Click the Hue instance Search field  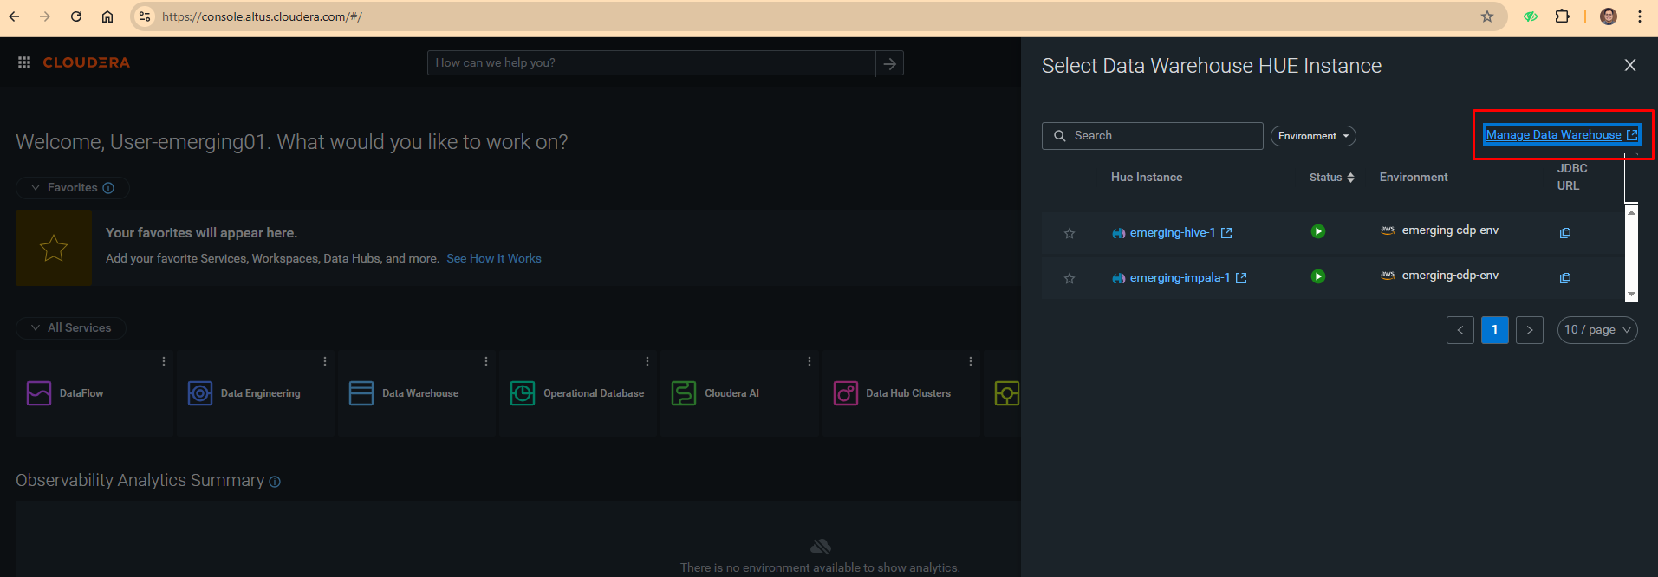[x=1153, y=136]
